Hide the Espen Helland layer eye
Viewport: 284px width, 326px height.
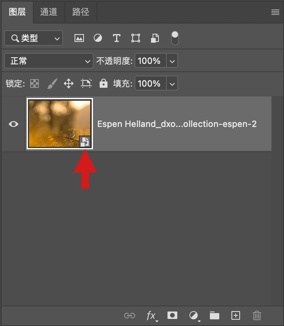[14, 124]
